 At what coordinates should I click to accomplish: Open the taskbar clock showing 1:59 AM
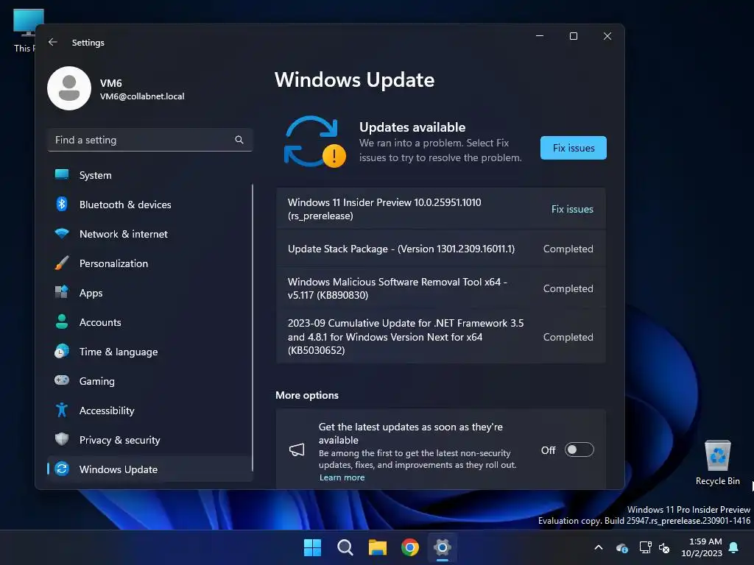702,547
